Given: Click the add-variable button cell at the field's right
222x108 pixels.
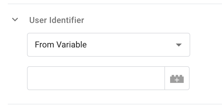Looking at the screenshot, I should pos(177,78).
